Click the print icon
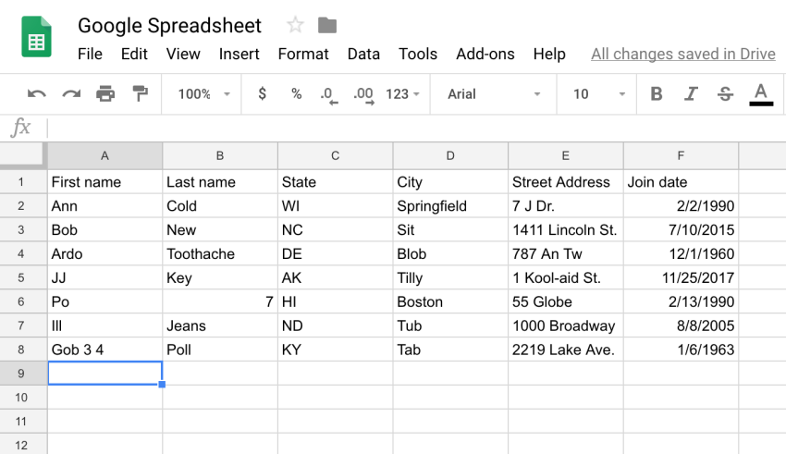 (x=105, y=93)
